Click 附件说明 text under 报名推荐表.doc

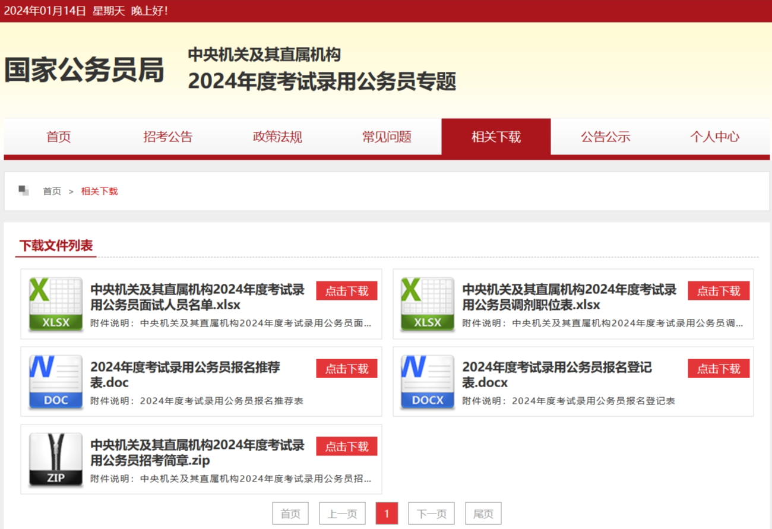click(197, 401)
